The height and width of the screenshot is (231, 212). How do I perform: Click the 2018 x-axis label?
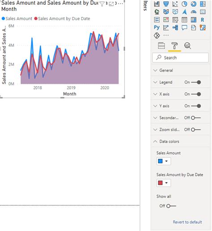[38, 88]
